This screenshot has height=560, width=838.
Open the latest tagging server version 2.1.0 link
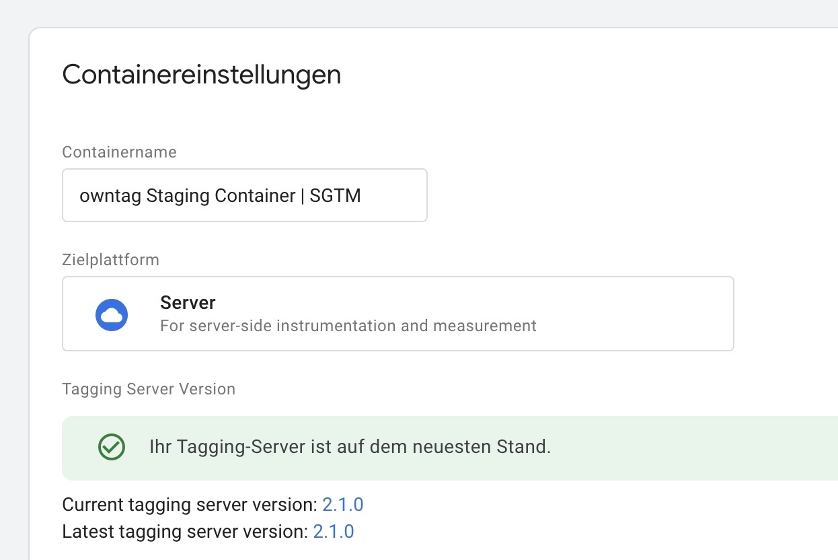click(x=334, y=532)
